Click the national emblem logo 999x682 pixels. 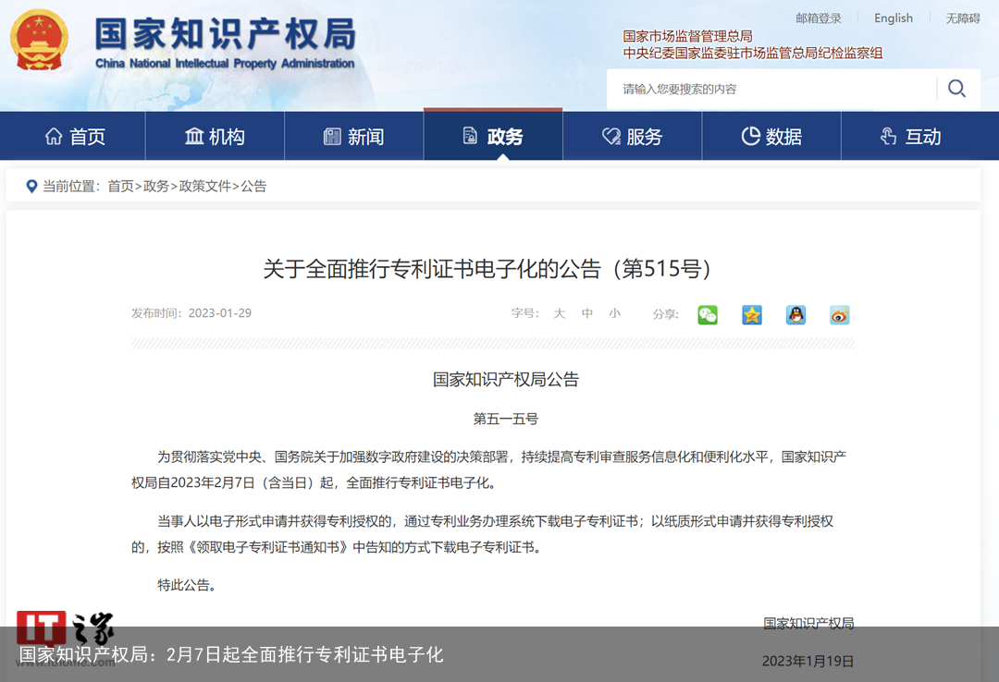pyautogui.click(x=39, y=40)
